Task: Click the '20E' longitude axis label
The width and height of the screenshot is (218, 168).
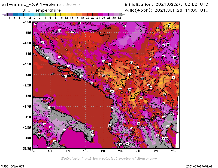Action: tap(121, 151)
